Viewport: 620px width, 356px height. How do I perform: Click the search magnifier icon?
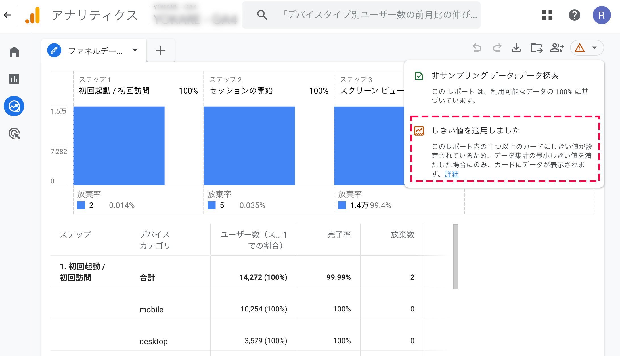262,15
